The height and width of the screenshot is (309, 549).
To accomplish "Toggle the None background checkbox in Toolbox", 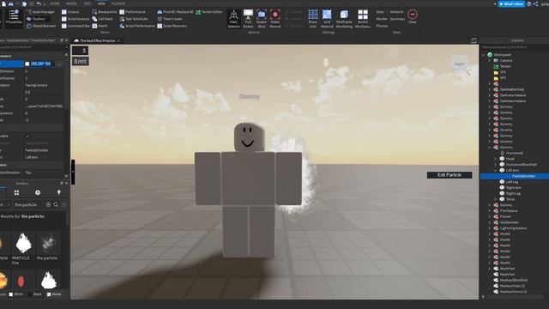I will coord(49,294).
